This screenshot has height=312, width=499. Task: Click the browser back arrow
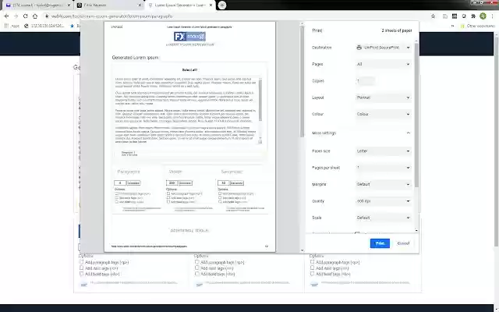point(7,16)
